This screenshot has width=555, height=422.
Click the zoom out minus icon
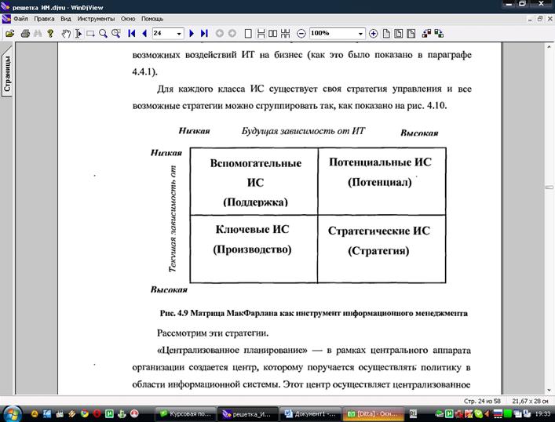(x=301, y=34)
